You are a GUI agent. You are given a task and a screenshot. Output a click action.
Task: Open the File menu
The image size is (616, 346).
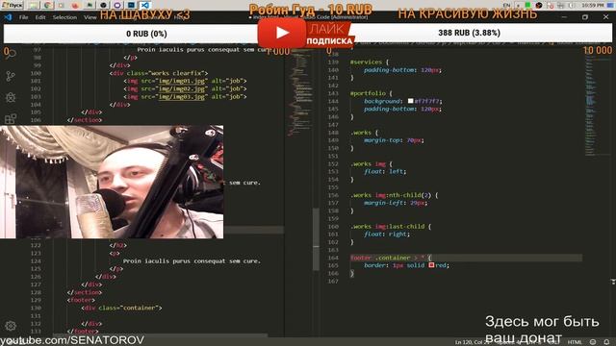pos(23,17)
